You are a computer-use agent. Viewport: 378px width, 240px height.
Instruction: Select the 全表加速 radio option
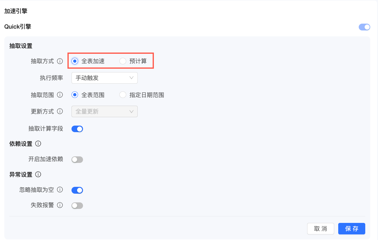click(75, 61)
